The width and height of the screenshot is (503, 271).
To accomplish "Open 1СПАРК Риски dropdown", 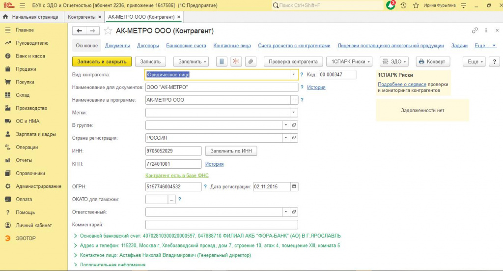I will [x=349, y=61].
